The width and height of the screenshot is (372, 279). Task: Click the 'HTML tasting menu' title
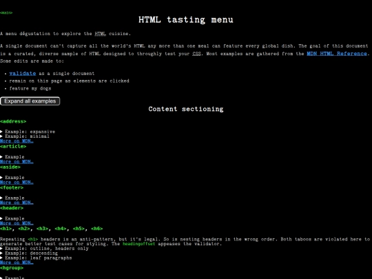click(186, 20)
